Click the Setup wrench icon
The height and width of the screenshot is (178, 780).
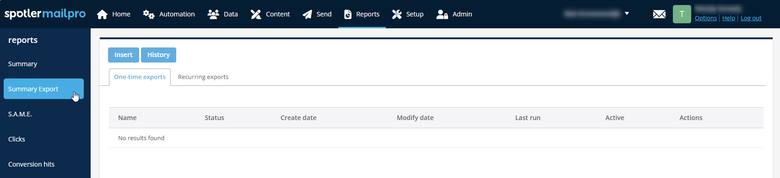pyautogui.click(x=396, y=14)
